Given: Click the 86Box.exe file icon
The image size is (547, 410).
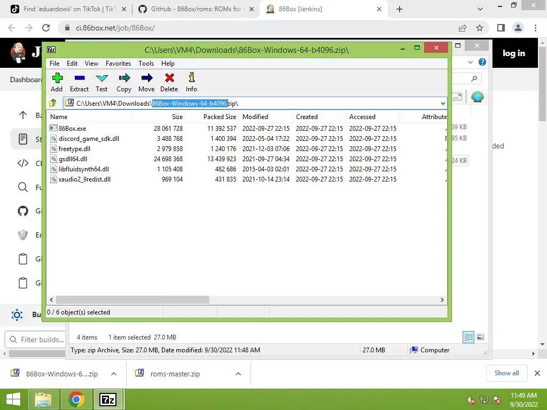Looking at the screenshot, I should click(53, 128).
